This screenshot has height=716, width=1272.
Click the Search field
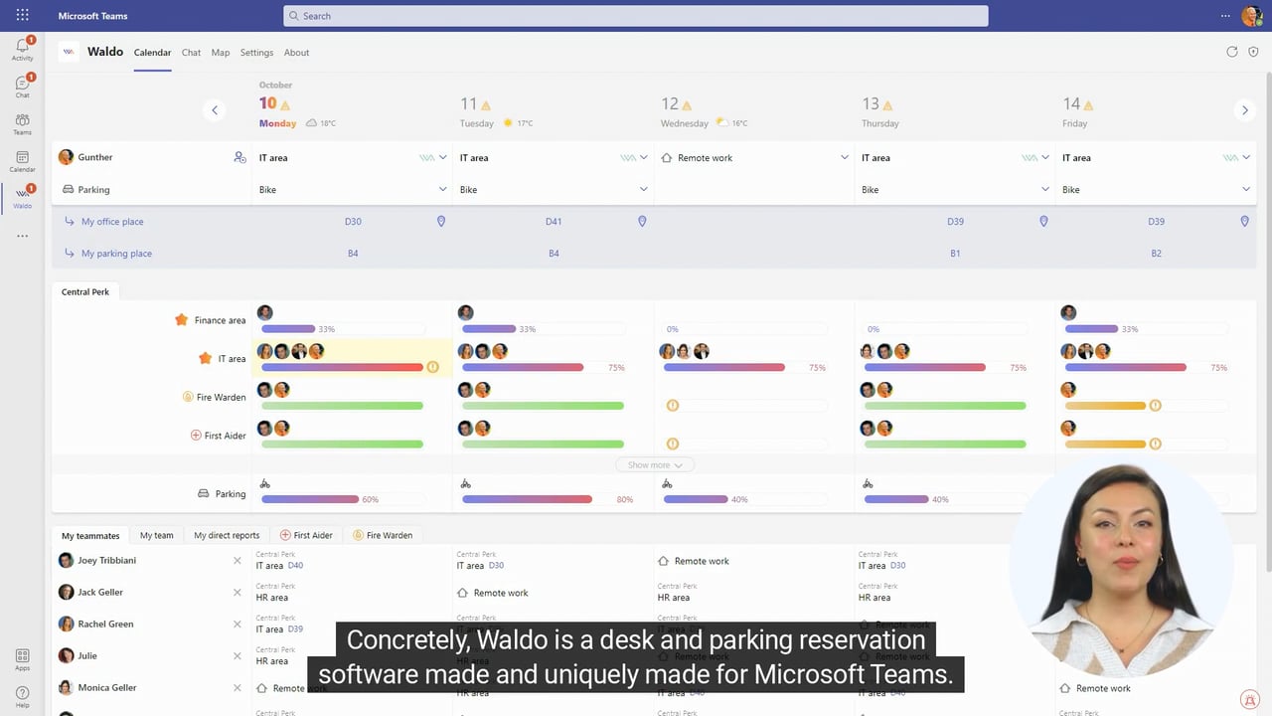(636, 16)
